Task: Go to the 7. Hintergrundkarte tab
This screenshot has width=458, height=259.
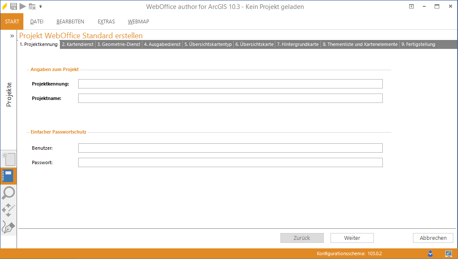Action: click(297, 44)
